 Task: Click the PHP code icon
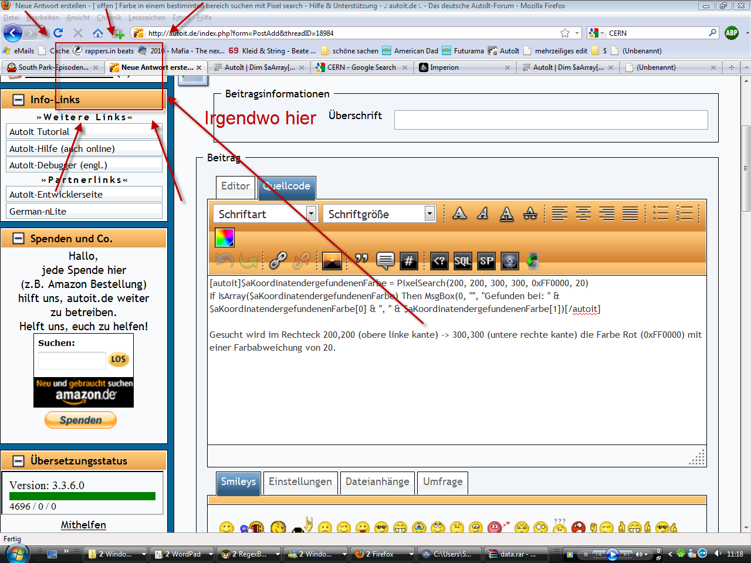(x=439, y=261)
